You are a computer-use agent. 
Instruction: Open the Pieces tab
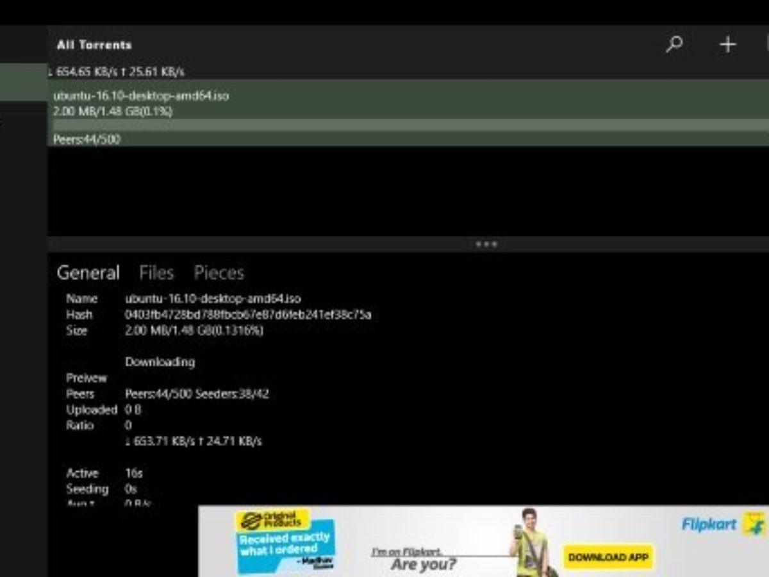219,272
